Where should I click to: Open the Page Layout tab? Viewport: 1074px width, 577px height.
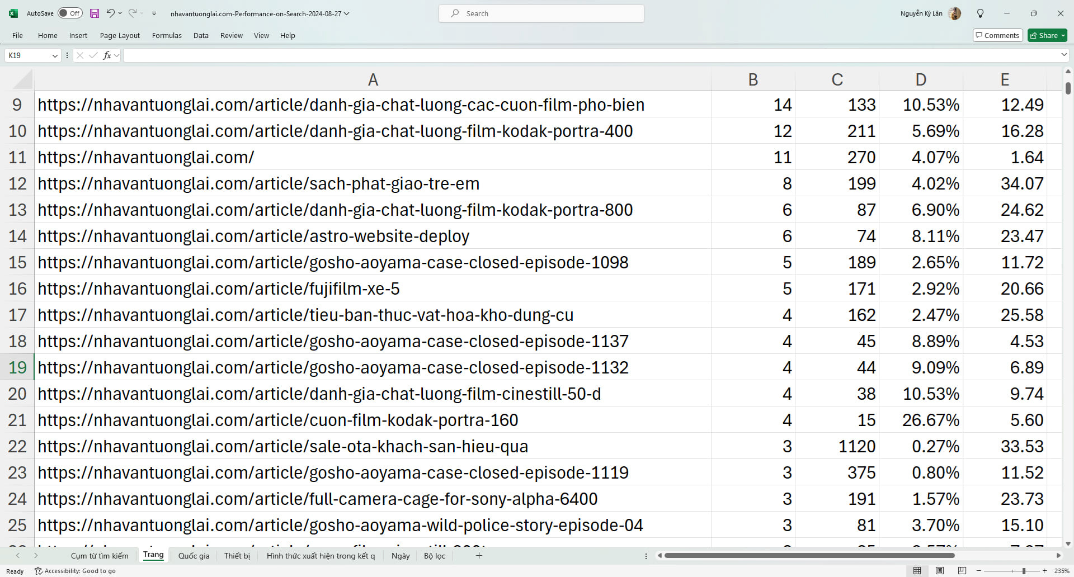click(120, 35)
